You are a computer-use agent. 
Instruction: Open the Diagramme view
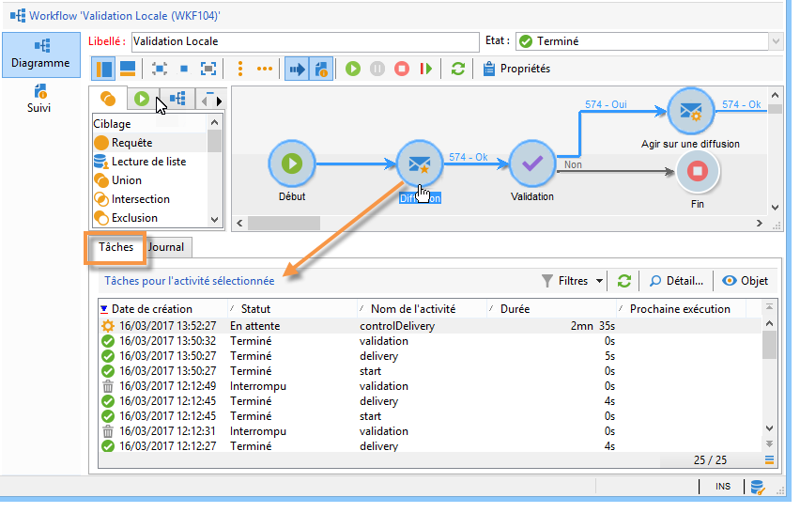coord(40,54)
